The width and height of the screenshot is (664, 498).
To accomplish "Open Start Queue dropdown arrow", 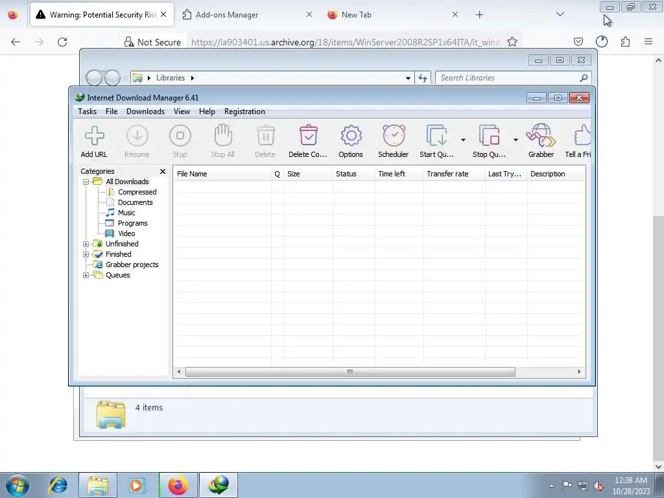I will click(463, 140).
